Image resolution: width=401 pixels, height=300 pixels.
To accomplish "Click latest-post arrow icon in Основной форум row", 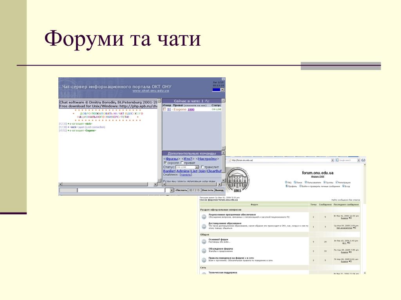I will click(349, 243).
